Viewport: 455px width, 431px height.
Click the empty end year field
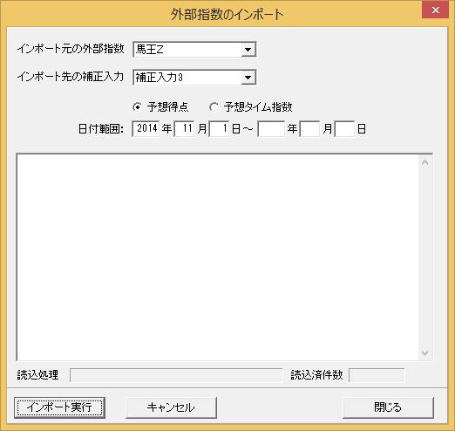pos(271,128)
